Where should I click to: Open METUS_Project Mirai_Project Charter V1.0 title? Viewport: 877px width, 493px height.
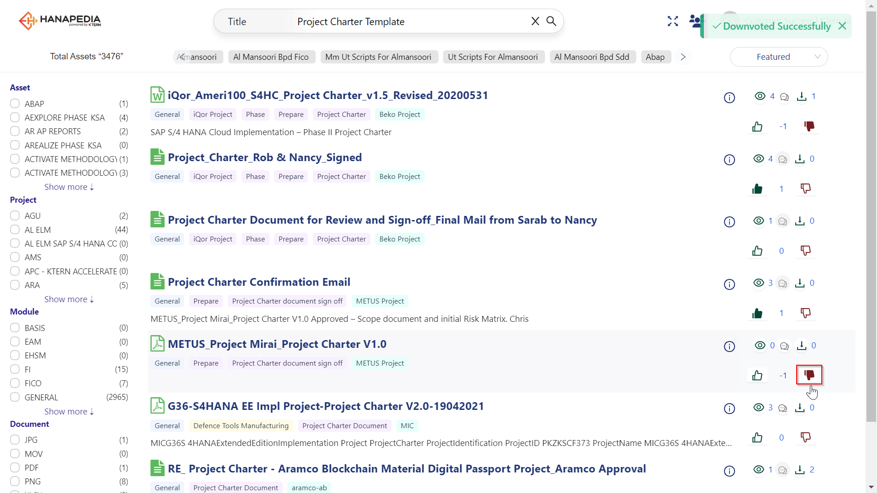(x=277, y=344)
